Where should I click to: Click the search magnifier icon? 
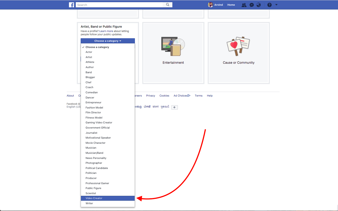pyautogui.click(x=168, y=5)
